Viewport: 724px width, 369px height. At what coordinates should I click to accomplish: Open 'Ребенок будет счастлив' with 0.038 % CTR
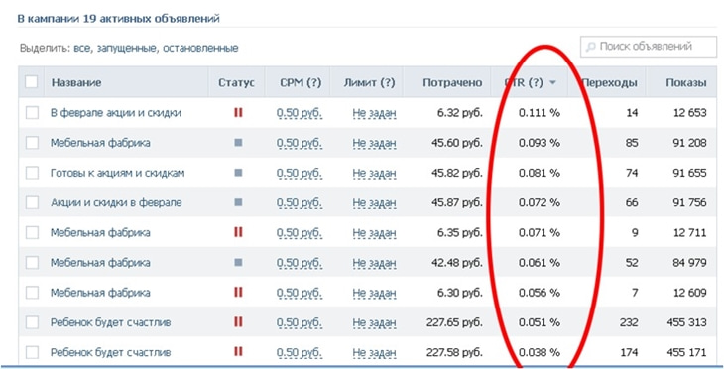(x=111, y=352)
